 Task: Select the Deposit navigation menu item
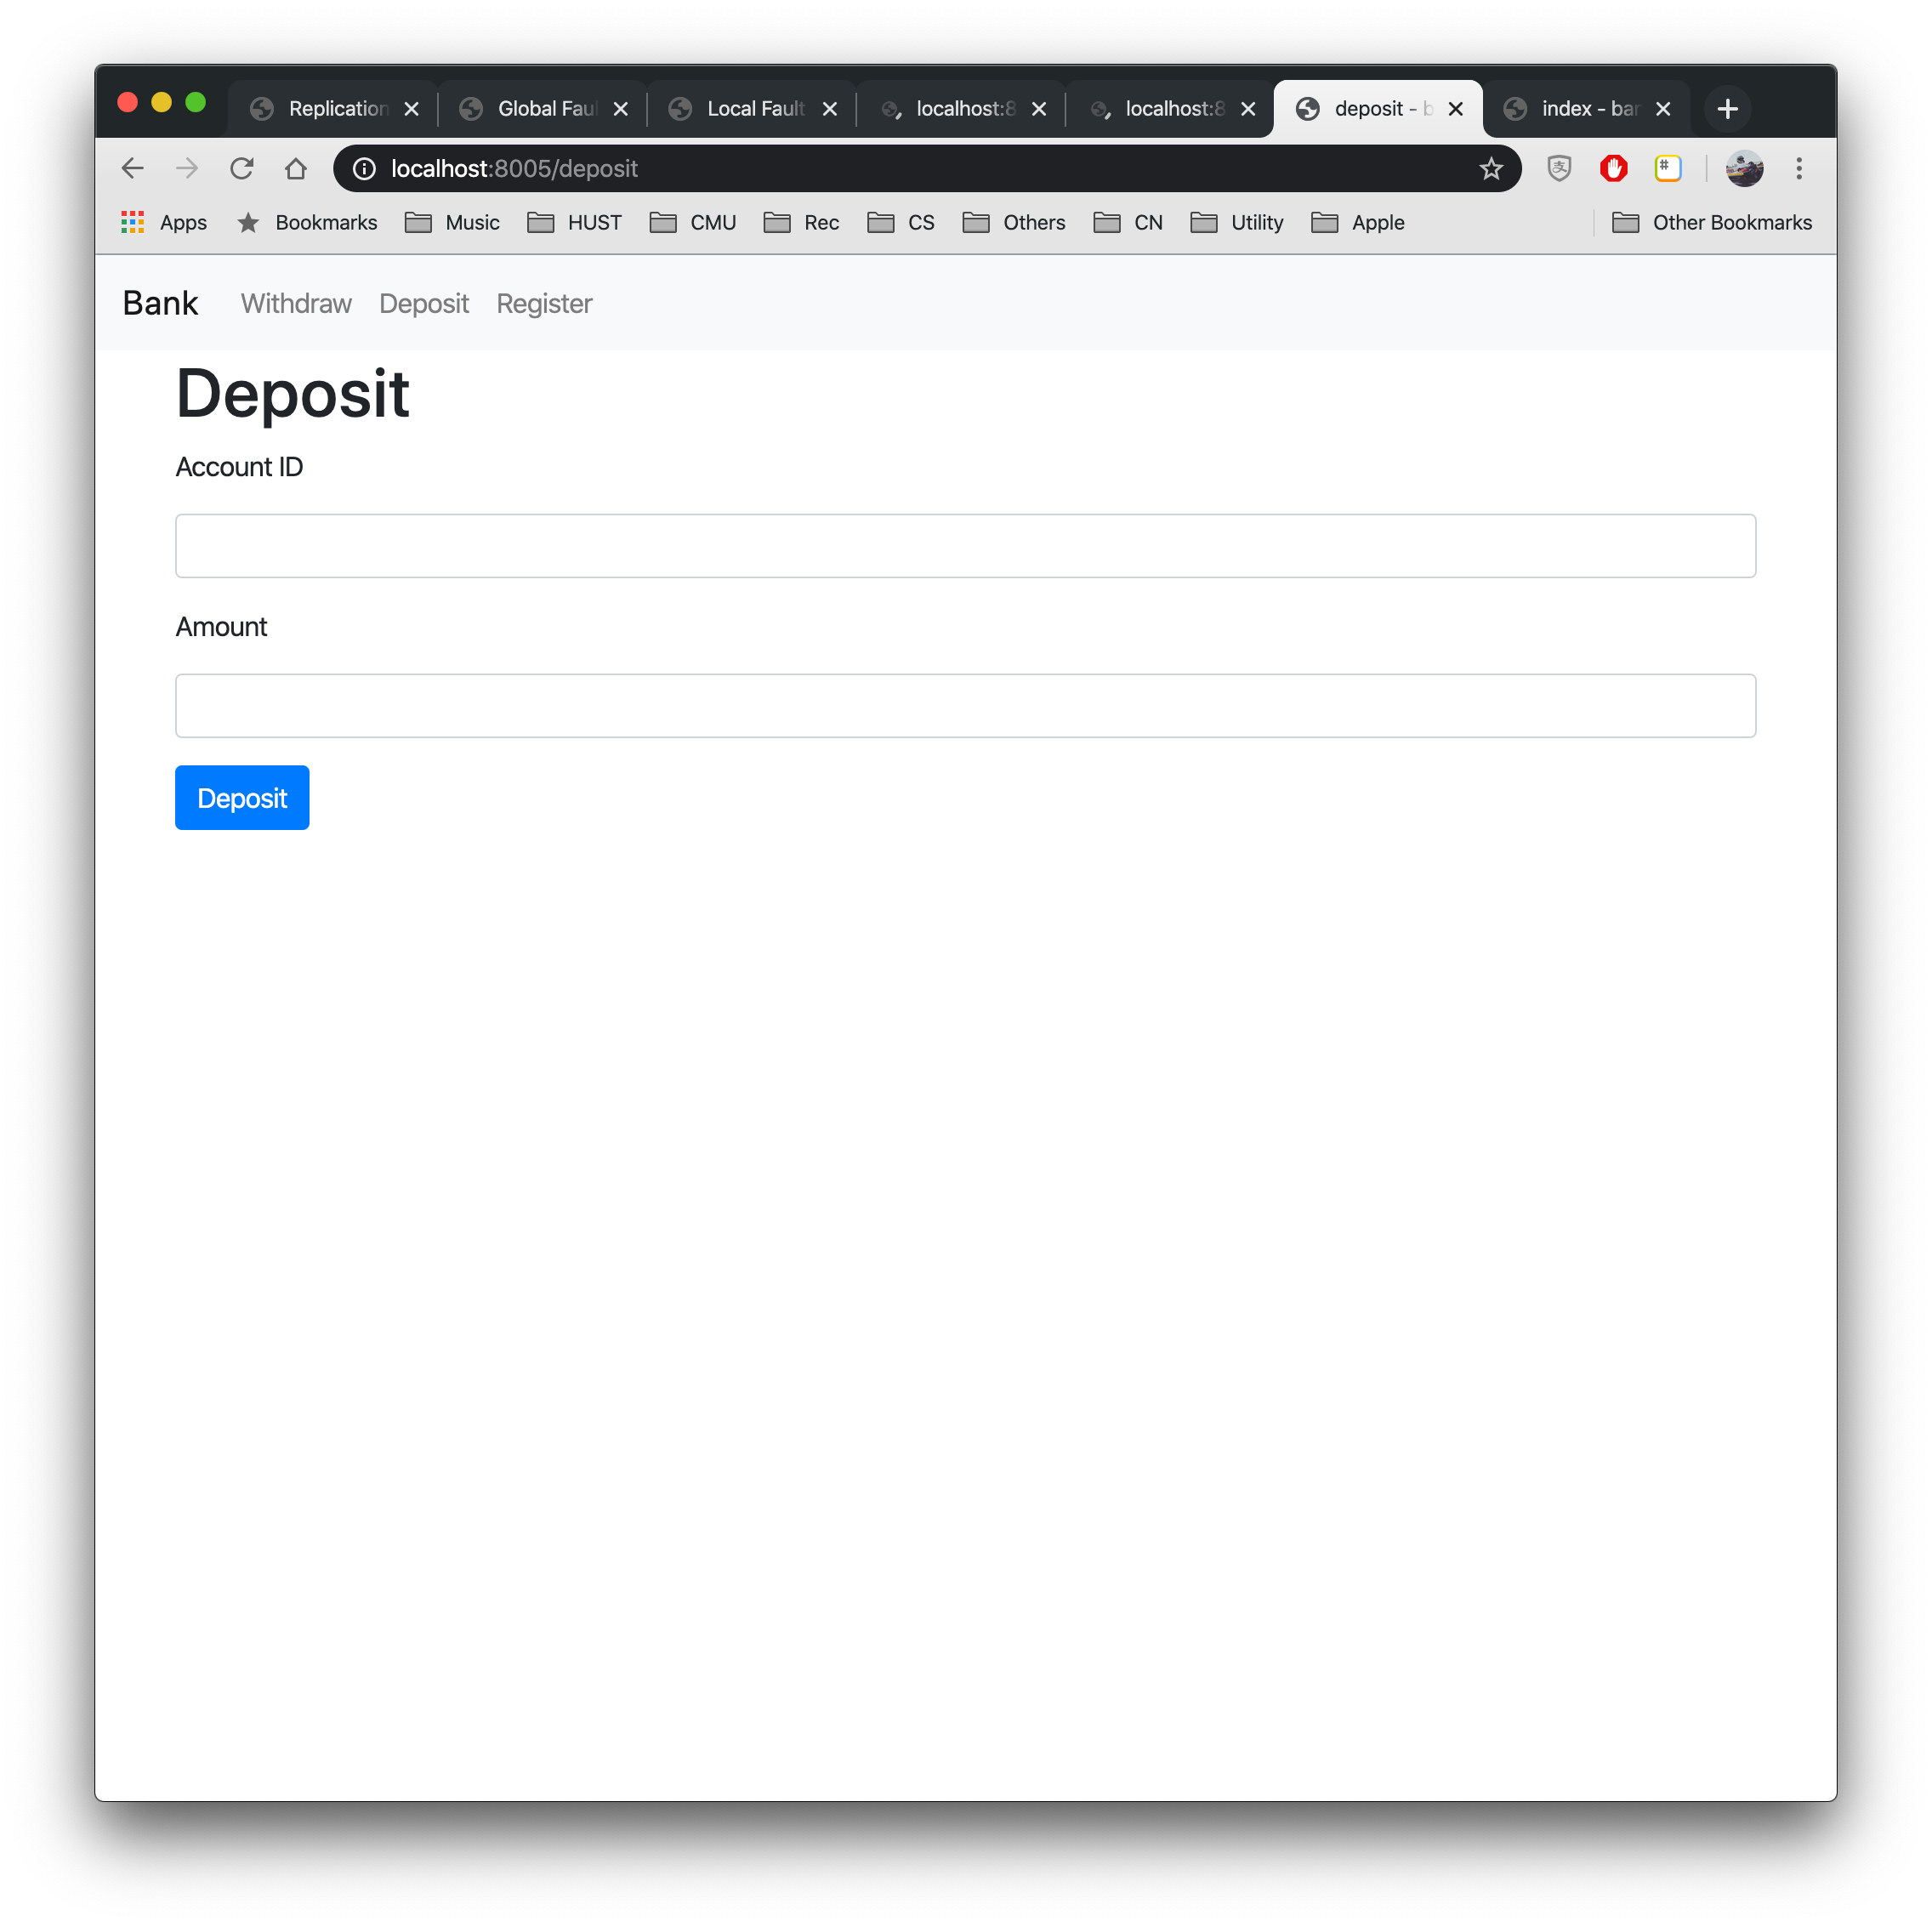[423, 304]
